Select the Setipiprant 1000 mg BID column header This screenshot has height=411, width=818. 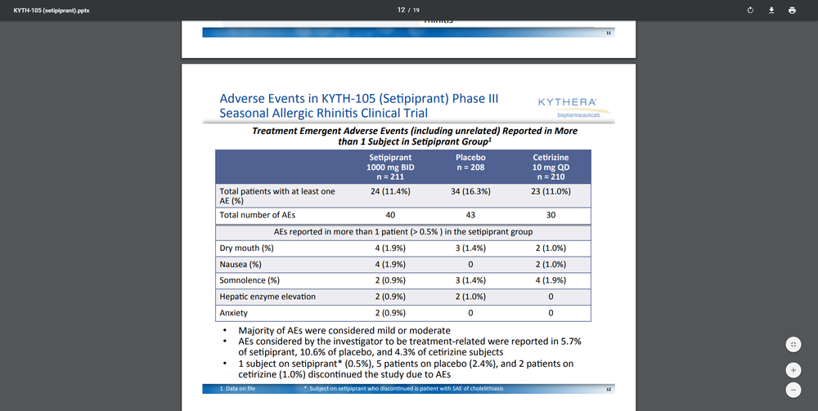pyautogui.click(x=391, y=166)
